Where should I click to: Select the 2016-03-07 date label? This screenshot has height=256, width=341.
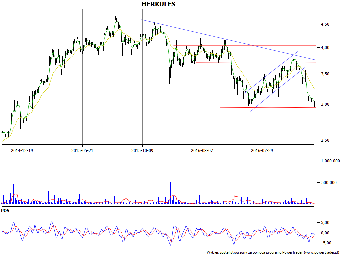(x=202, y=150)
